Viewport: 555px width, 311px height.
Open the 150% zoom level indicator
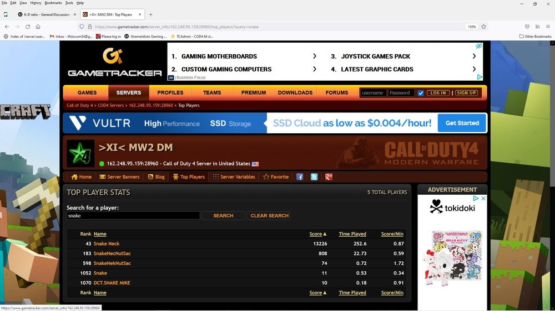click(472, 27)
